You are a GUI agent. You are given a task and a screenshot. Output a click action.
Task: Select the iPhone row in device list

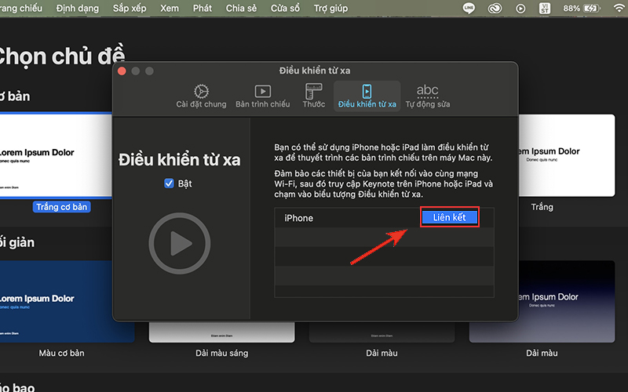(x=384, y=218)
